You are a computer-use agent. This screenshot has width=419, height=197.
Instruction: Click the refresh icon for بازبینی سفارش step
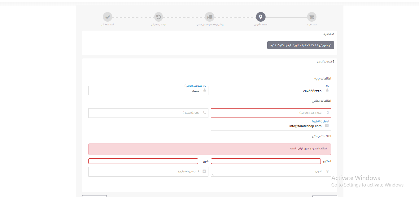click(159, 17)
